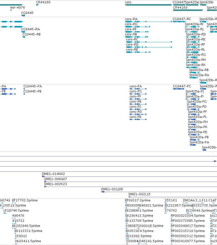Click the EC26649.3prime EST label
The height and width of the screenshot is (245, 217).
coord(199,210)
